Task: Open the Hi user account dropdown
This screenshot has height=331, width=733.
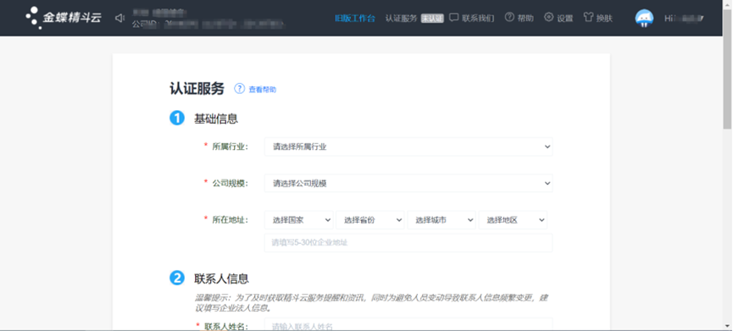Action: pyautogui.click(x=685, y=19)
